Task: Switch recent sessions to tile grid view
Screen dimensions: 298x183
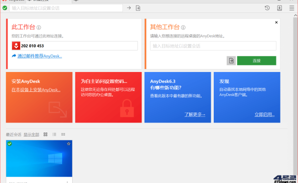Action: (x=46, y=134)
